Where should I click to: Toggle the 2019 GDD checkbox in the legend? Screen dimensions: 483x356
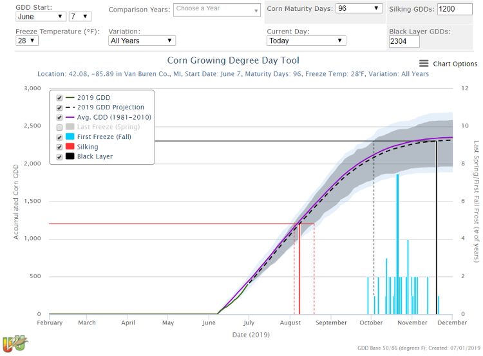pos(59,98)
